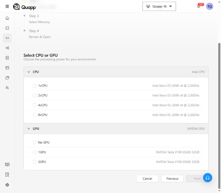221x193 pixels.
Task: Jump to Step 4 Review & Open
Action: click(x=40, y=34)
